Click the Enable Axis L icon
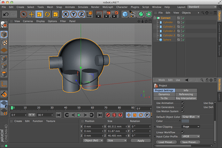Image resolution: width=222 pixels, height=148 pixels. coord(4,84)
